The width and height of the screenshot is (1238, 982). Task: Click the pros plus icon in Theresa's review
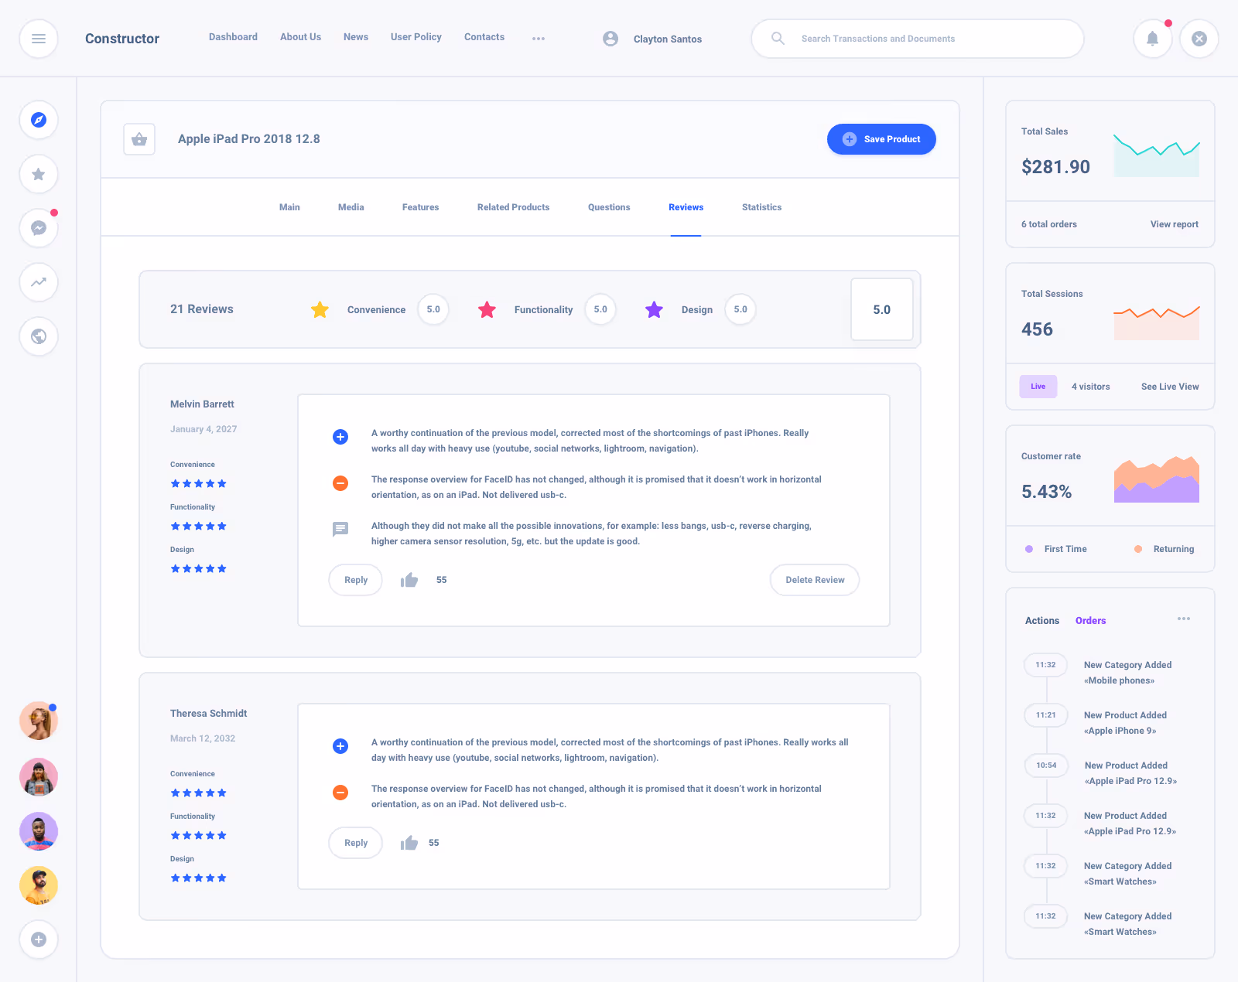[340, 746]
